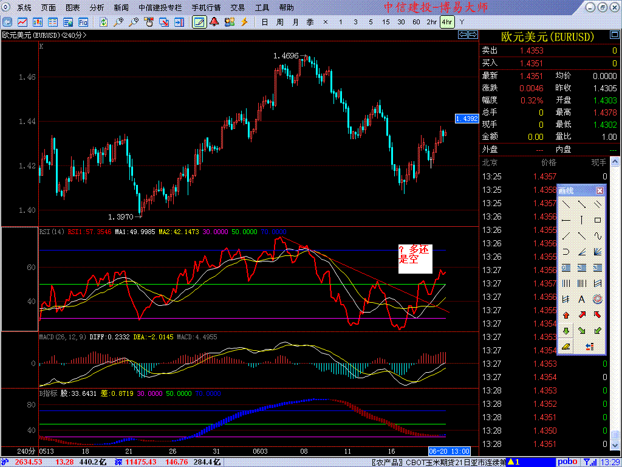
Task: Select the G golden ratio lines tool
Action: point(566,268)
